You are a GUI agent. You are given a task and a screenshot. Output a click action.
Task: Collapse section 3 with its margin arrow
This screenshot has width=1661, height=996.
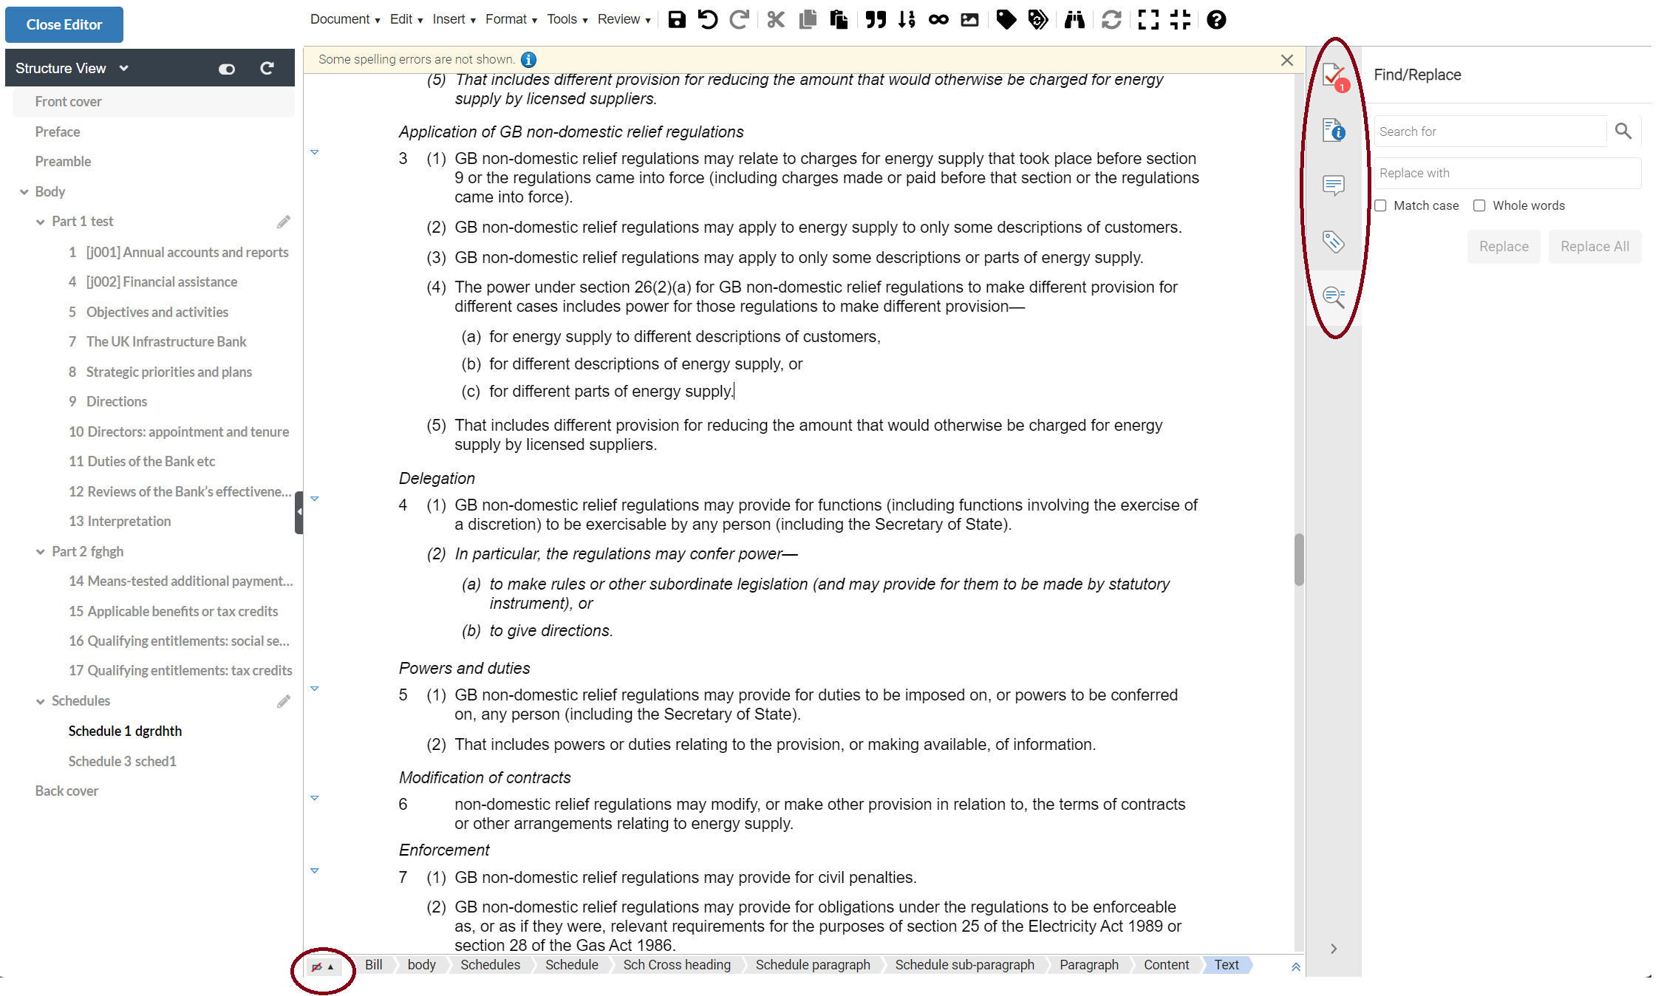coord(315,152)
